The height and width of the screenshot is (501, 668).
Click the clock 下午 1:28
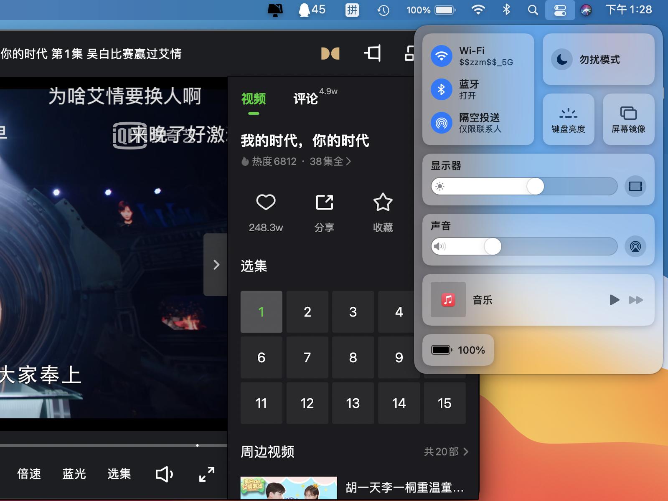pyautogui.click(x=628, y=10)
